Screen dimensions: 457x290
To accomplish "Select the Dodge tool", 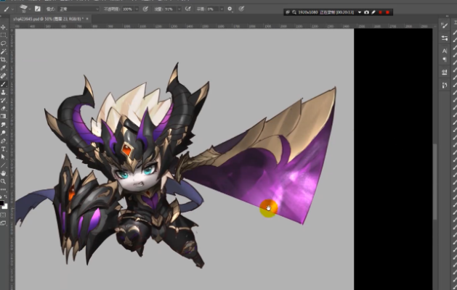I will coord(3,133).
